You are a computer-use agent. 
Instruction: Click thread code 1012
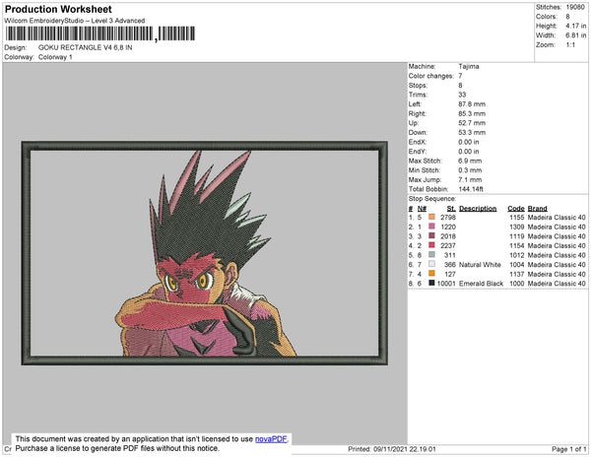point(517,255)
